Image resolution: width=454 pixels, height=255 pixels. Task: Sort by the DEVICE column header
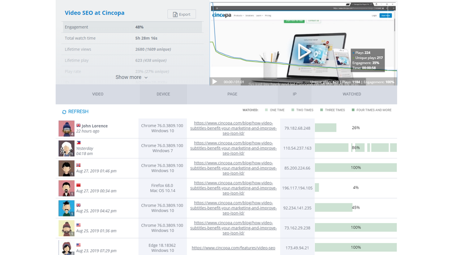[163, 94]
